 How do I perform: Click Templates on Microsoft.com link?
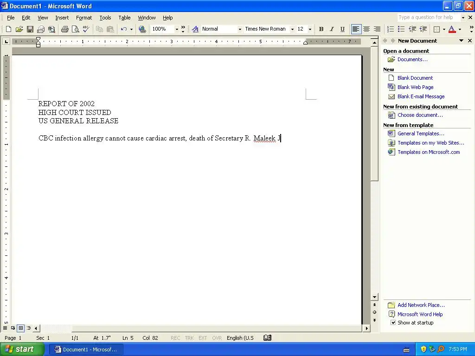click(x=429, y=152)
